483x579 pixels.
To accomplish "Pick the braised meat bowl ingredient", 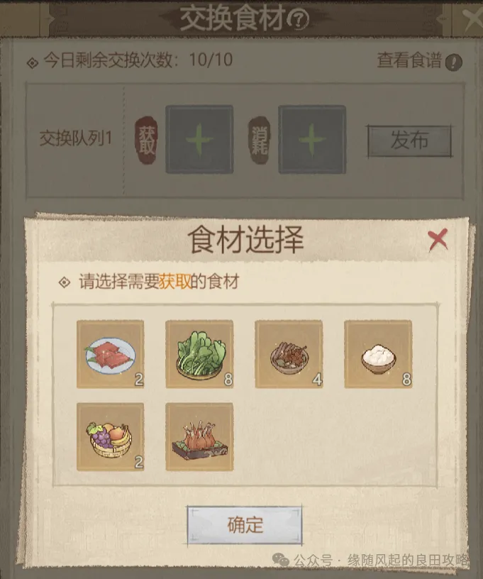I will 289,354.
